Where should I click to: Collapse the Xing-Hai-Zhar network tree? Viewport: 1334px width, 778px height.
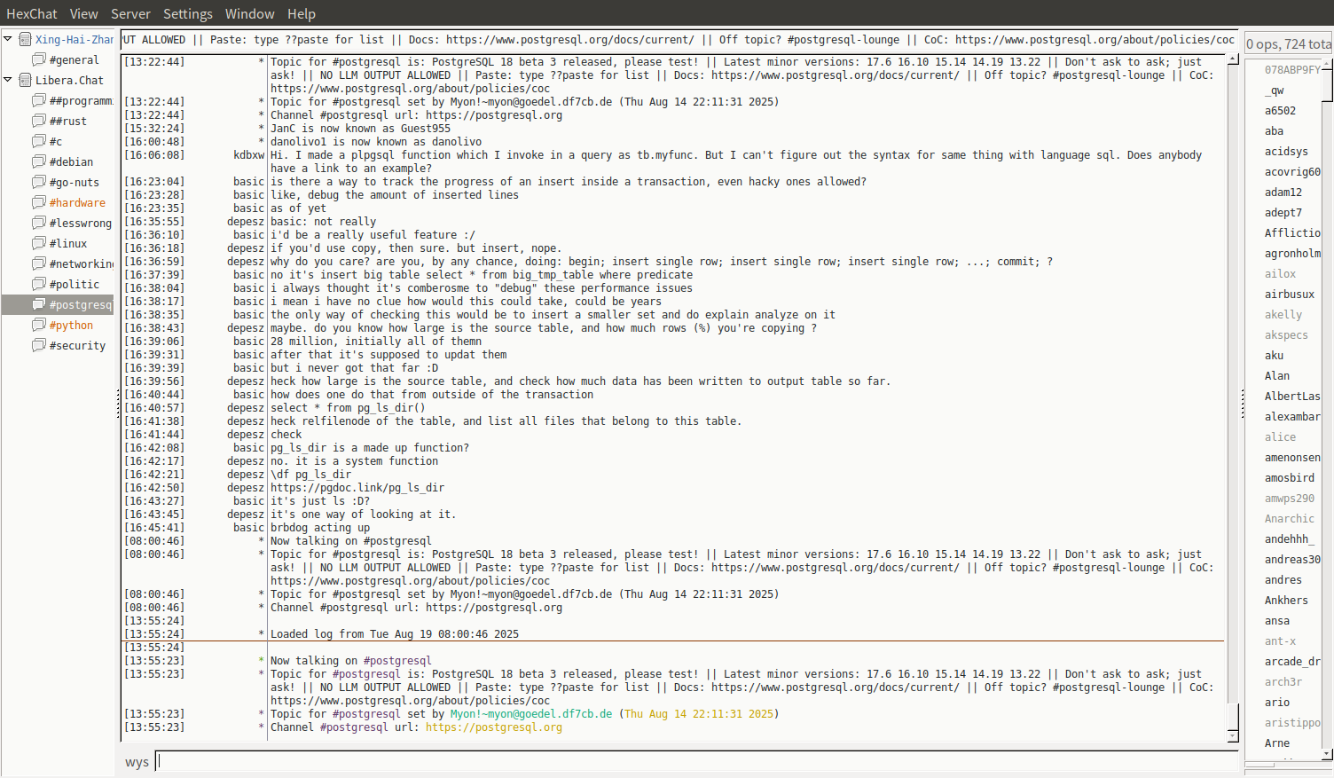8,39
